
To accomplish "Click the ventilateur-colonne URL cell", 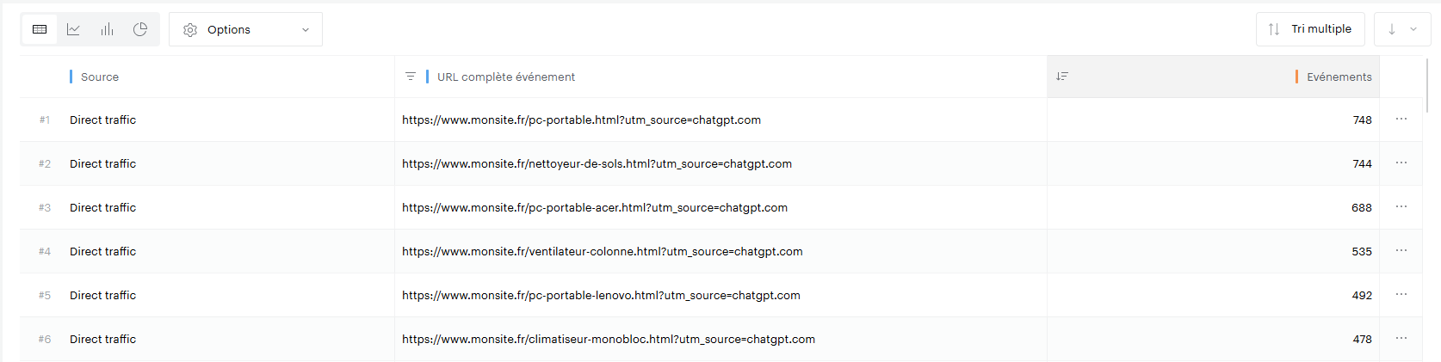I will (x=602, y=251).
